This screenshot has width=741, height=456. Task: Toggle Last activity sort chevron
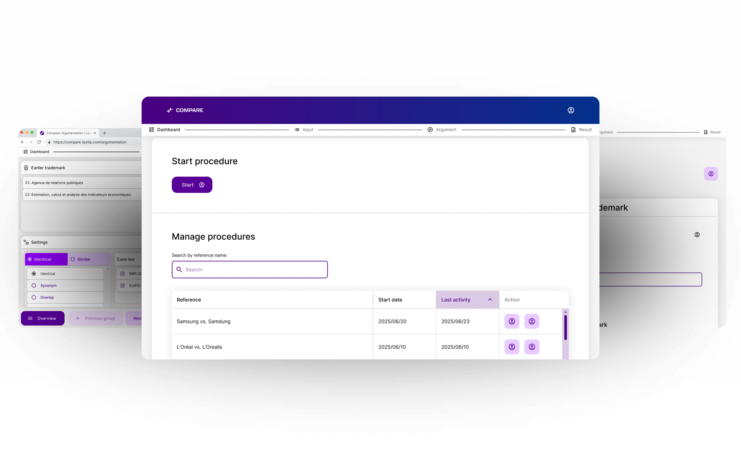(489, 300)
